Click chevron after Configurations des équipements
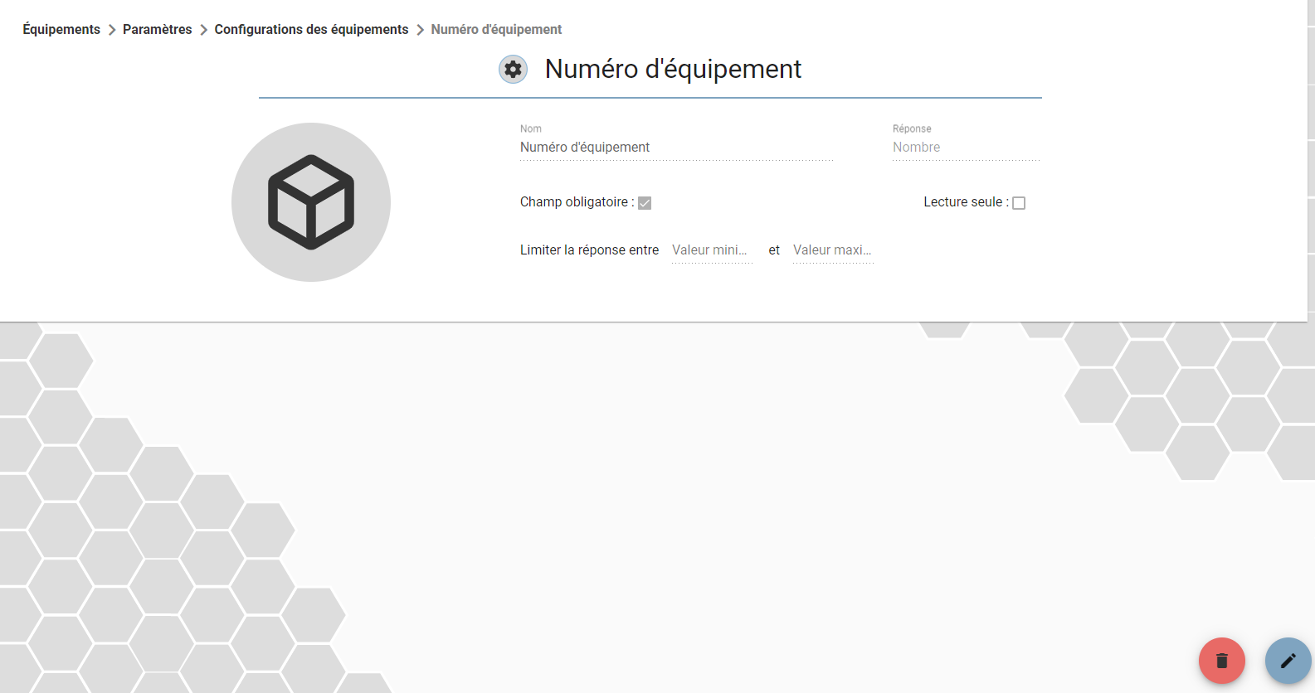1315x693 pixels. pyautogui.click(x=420, y=30)
